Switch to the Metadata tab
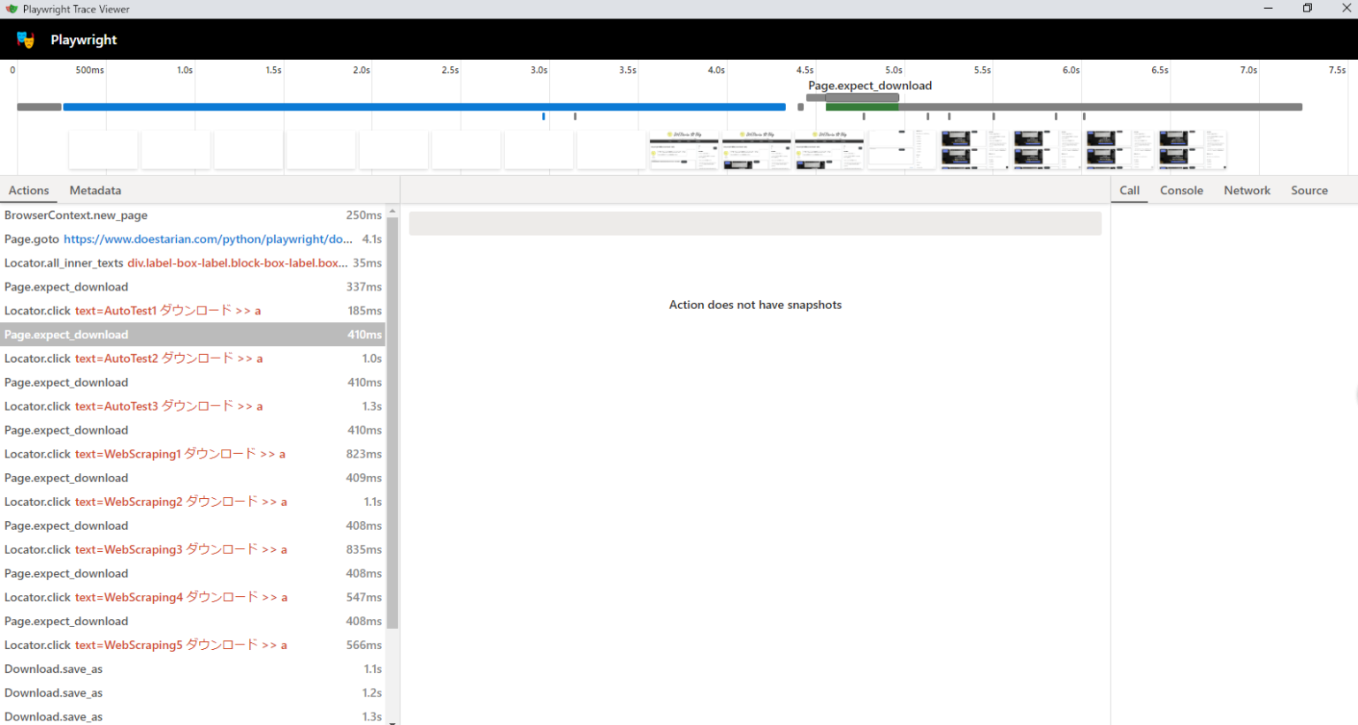This screenshot has height=725, width=1358. [95, 190]
